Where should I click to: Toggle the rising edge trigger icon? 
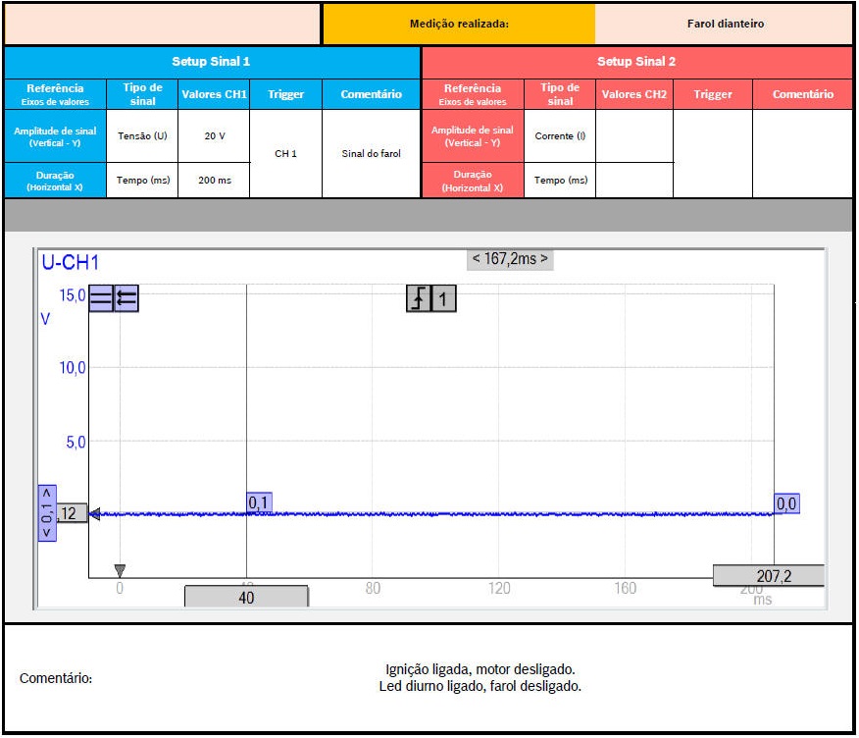(419, 298)
